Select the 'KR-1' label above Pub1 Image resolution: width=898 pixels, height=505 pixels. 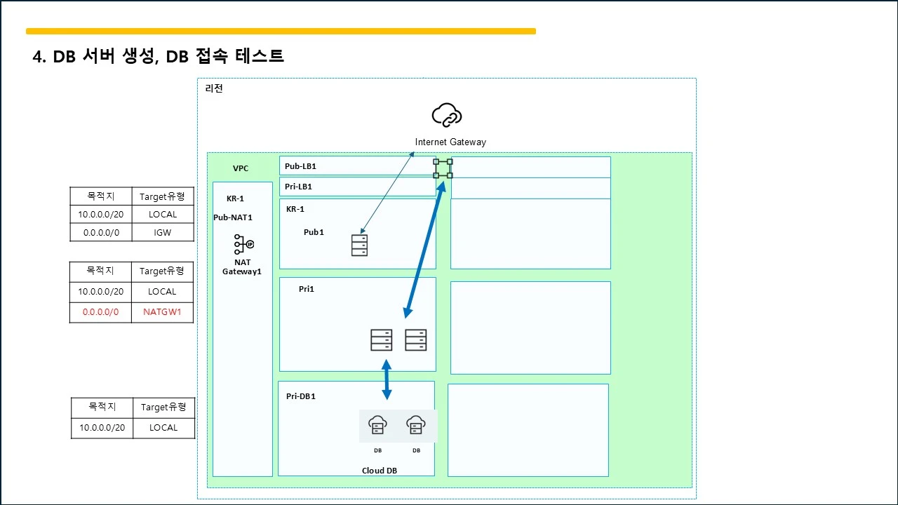point(295,209)
